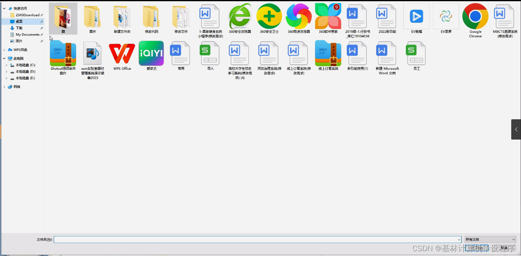Select the 图 folder with teddy bear thumbnail
Screen dimensions: 521x256
63,18
